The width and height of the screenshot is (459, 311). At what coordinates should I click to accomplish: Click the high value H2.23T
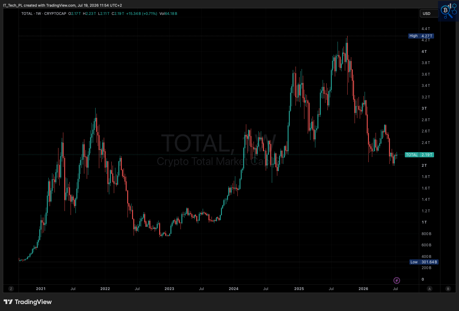pos(89,14)
